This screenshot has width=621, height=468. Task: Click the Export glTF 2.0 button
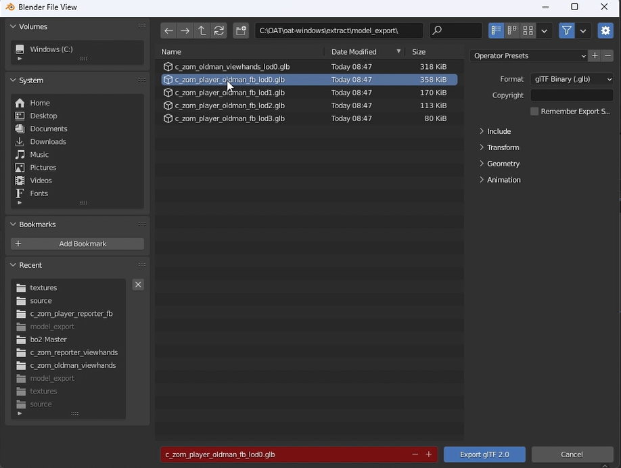pyautogui.click(x=484, y=454)
